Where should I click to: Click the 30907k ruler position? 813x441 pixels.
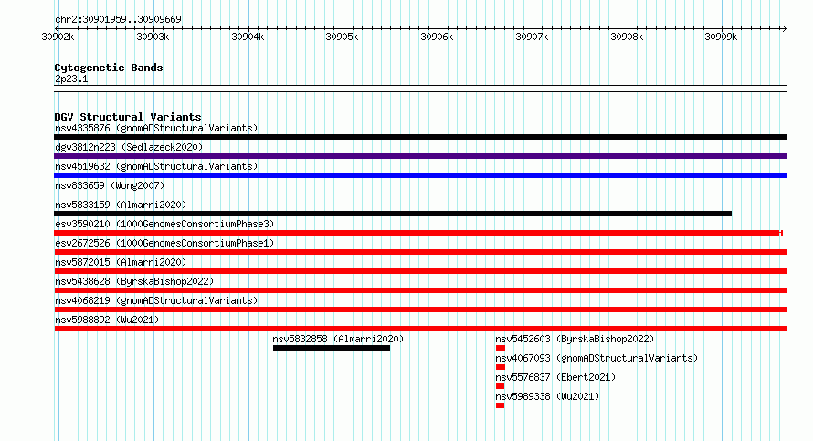[x=532, y=37]
